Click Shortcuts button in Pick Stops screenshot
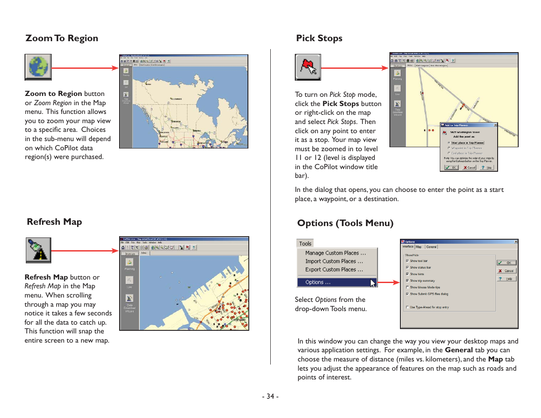 click(398, 66)
